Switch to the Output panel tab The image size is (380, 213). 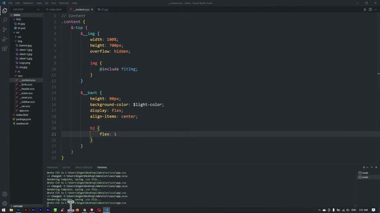[x=66, y=167]
